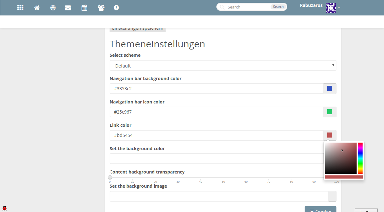The width and height of the screenshot is (384, 212).
Task: Click the Rabuzarus profile avatar
Action: click(330, 8)
